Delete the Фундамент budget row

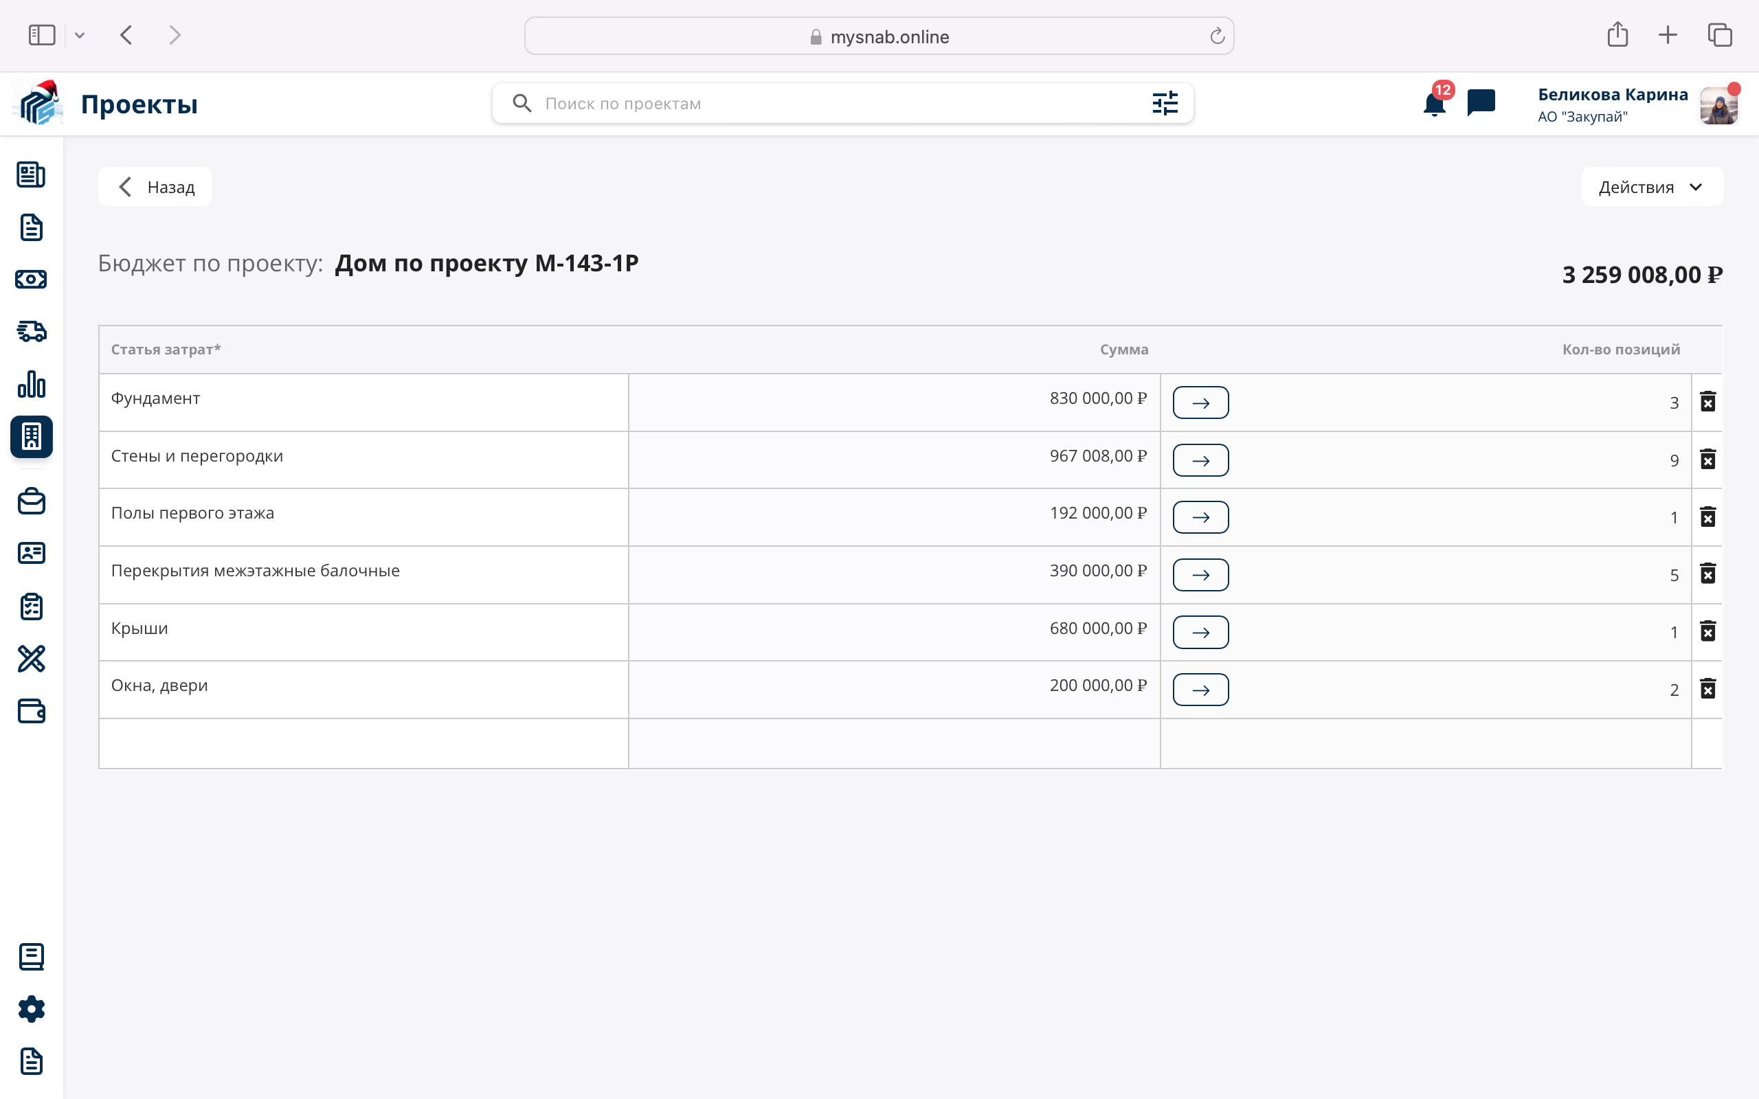[x=1707, y=402]
